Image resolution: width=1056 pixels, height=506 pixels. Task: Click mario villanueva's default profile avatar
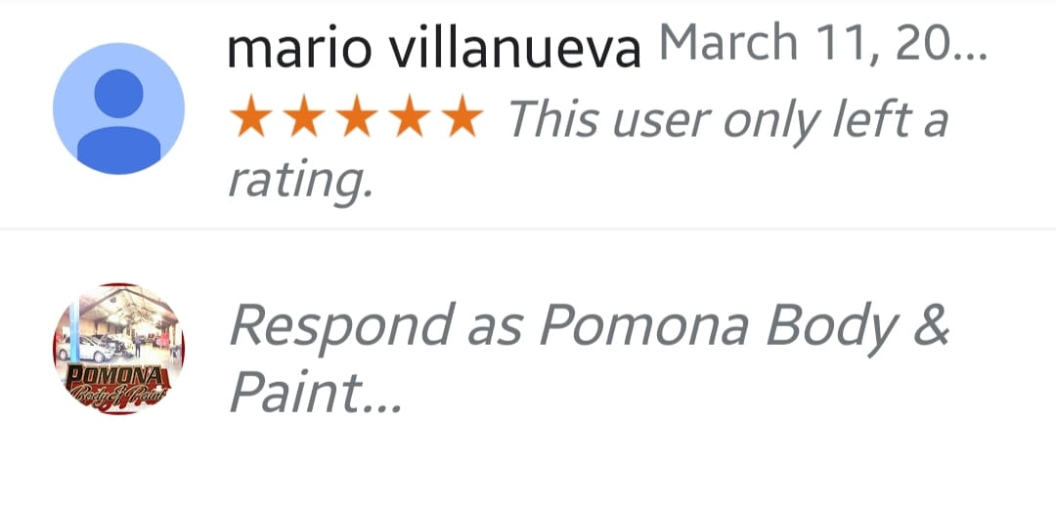(118, 108)
